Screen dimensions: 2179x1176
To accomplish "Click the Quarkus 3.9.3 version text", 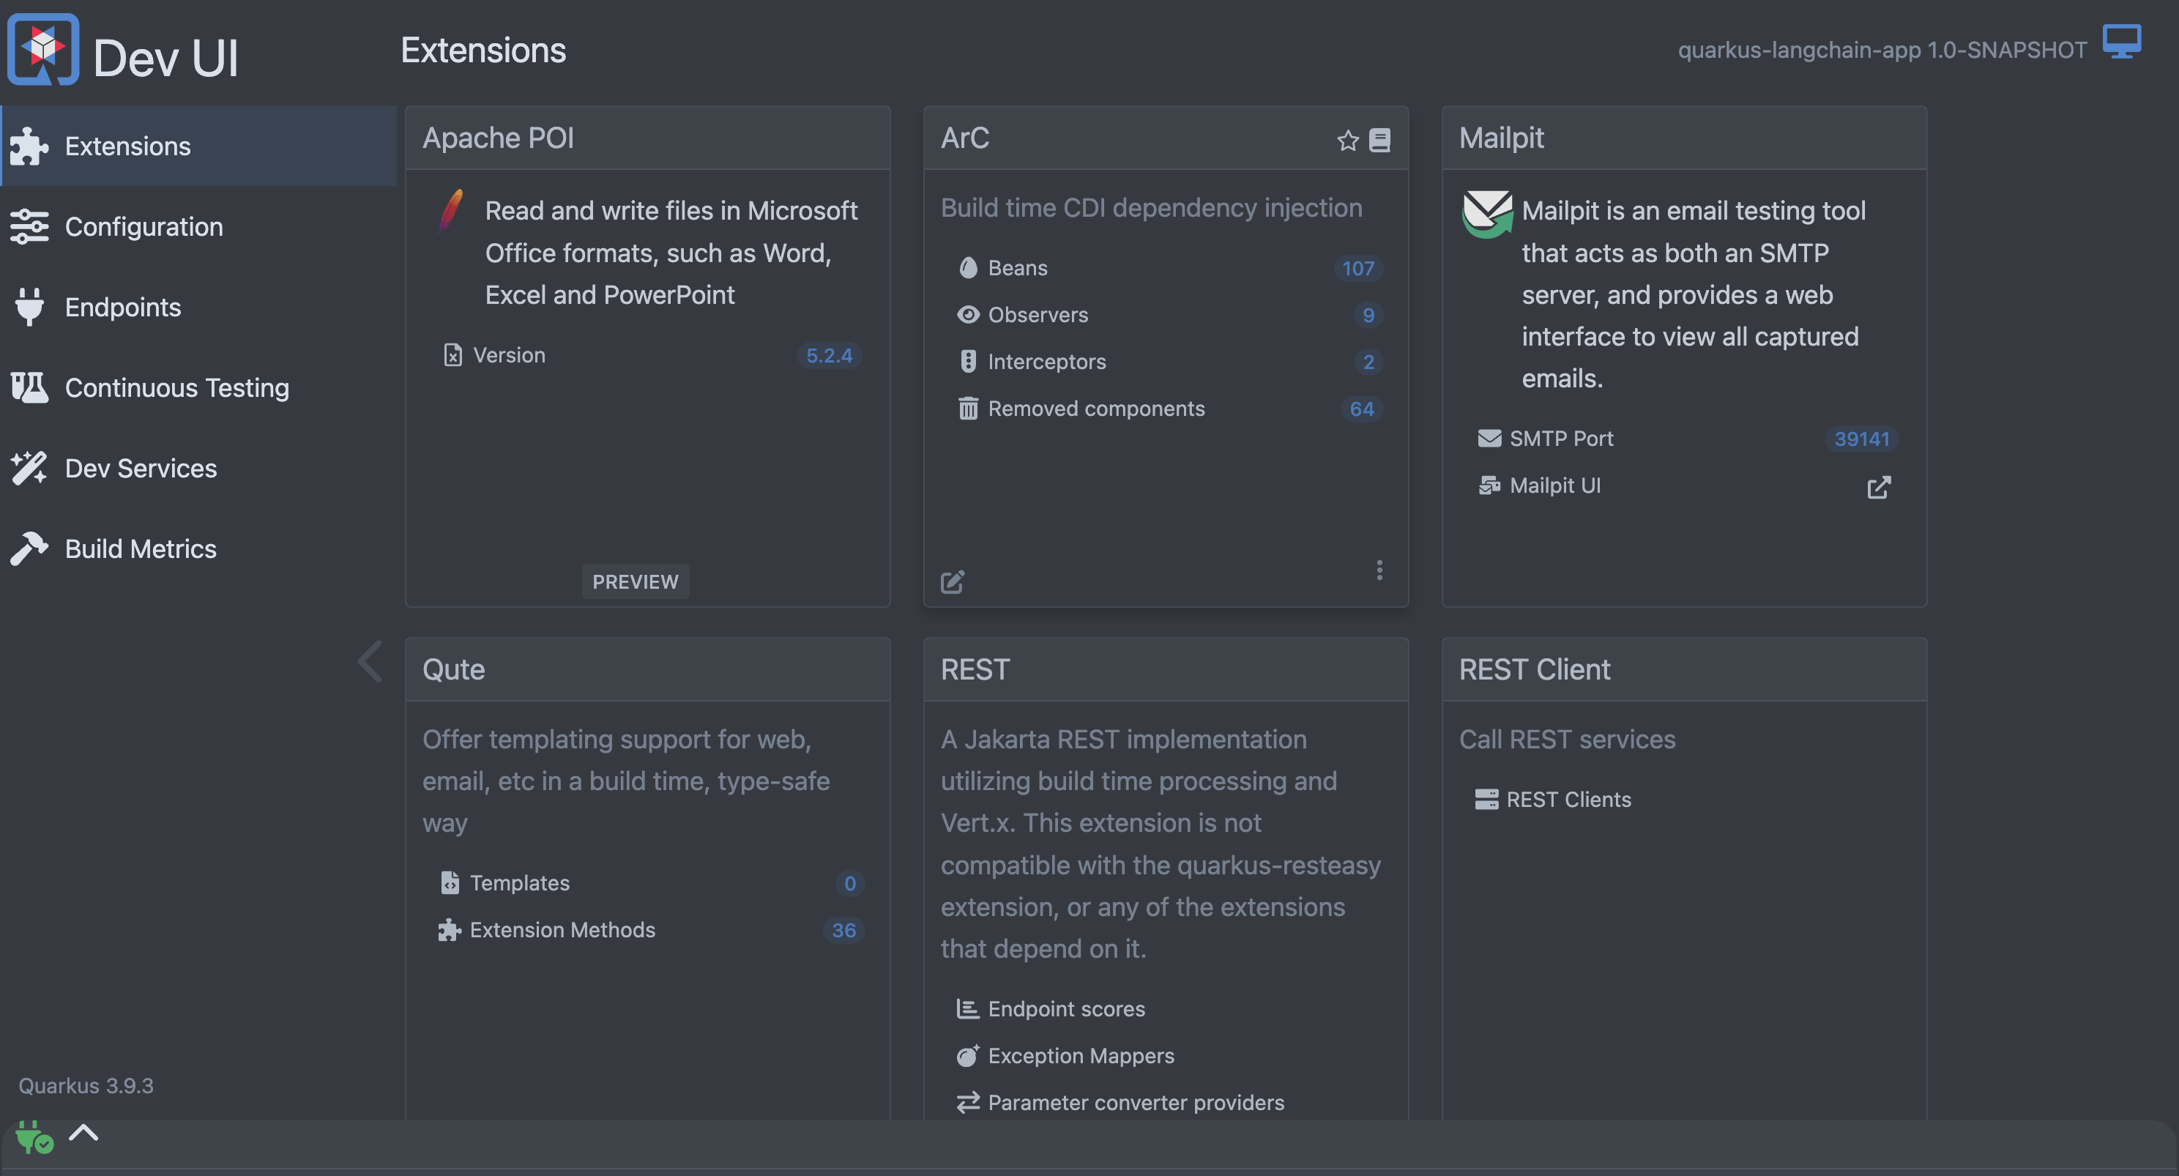I will coord(86,1085).
